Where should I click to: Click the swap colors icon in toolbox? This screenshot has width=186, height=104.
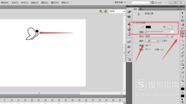tap(183, 102)
